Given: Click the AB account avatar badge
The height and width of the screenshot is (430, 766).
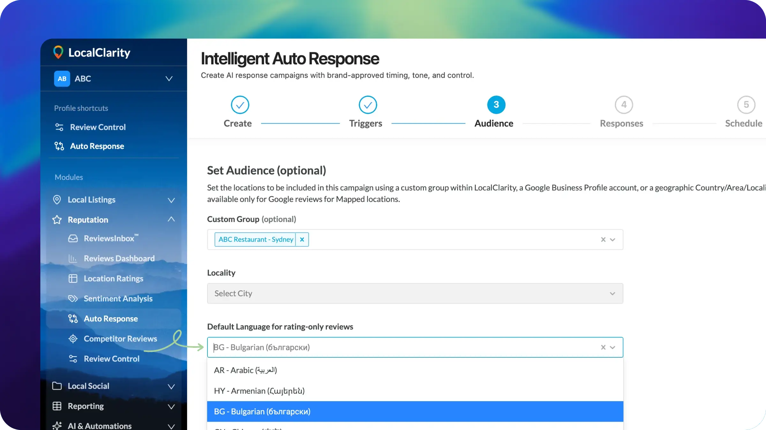Looking at the screenshot, I should click(62, 79).
